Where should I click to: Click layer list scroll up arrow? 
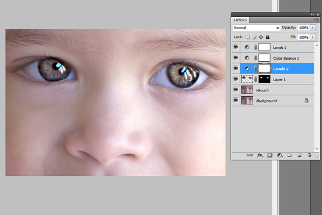click(317, 45)
